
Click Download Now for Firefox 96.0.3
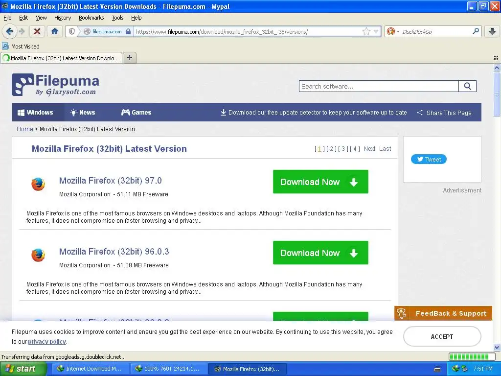coord(320,253)
